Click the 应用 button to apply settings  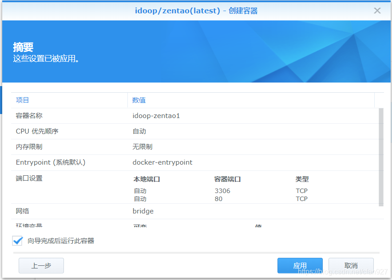300,265
